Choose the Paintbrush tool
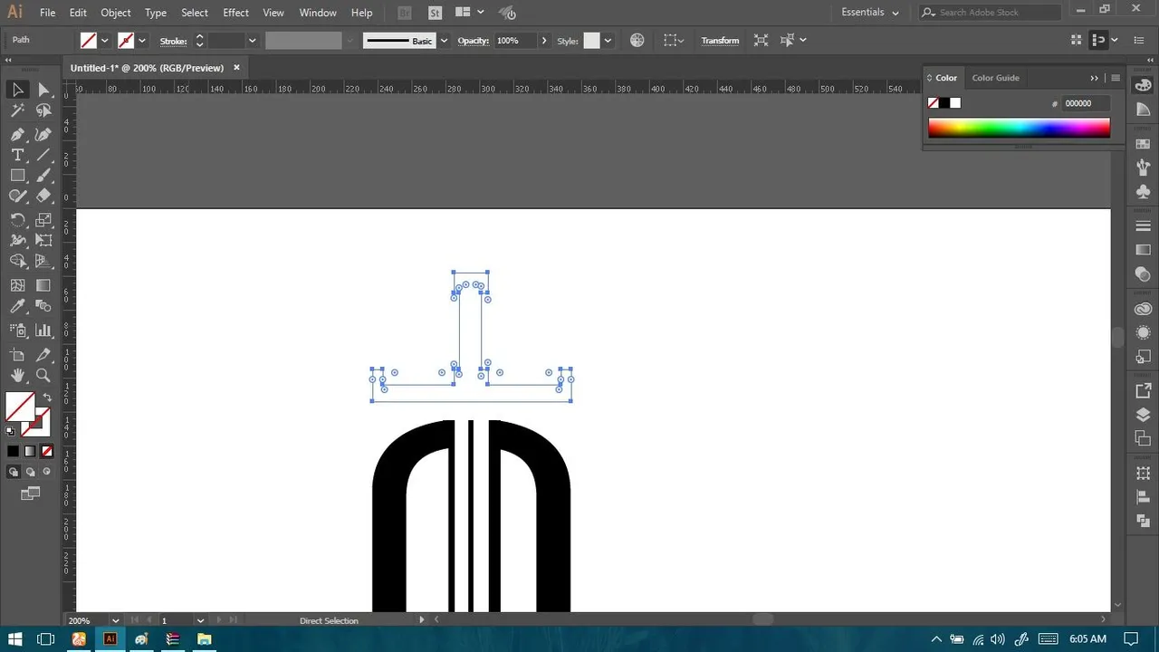 [43, 176]
